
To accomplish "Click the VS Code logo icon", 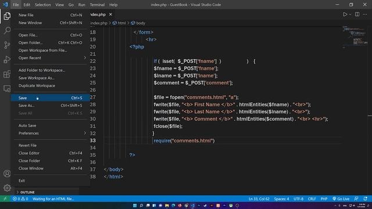I will (5, 5).
